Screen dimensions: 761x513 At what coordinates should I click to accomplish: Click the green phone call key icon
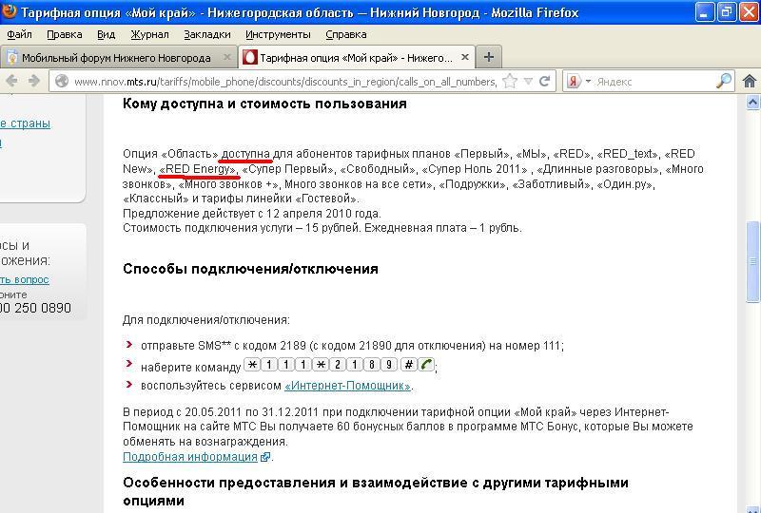(x=426, y=364)
